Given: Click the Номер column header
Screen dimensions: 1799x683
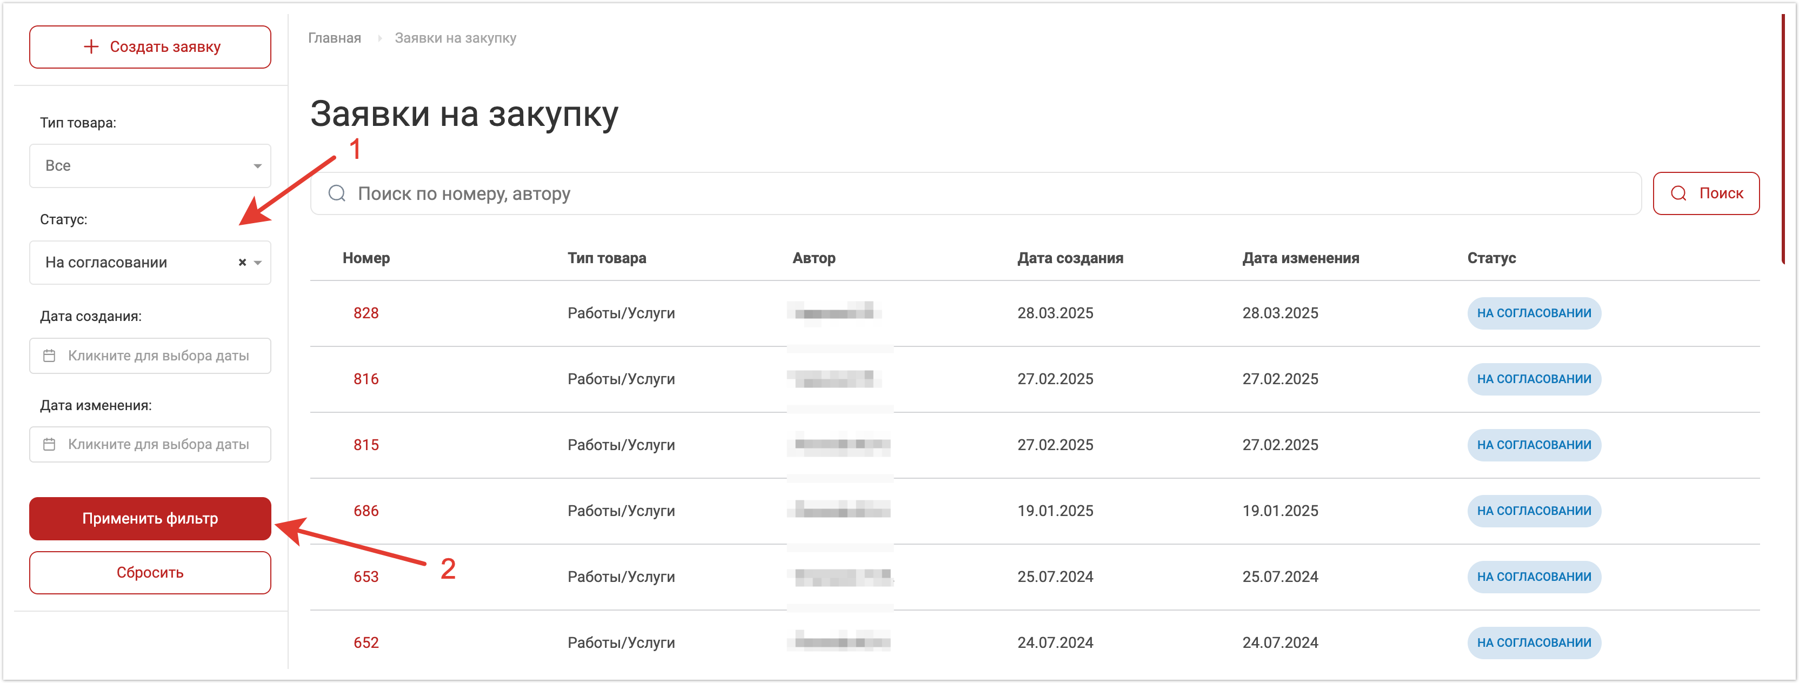Looking at the screenshot, I should [365, 258].
